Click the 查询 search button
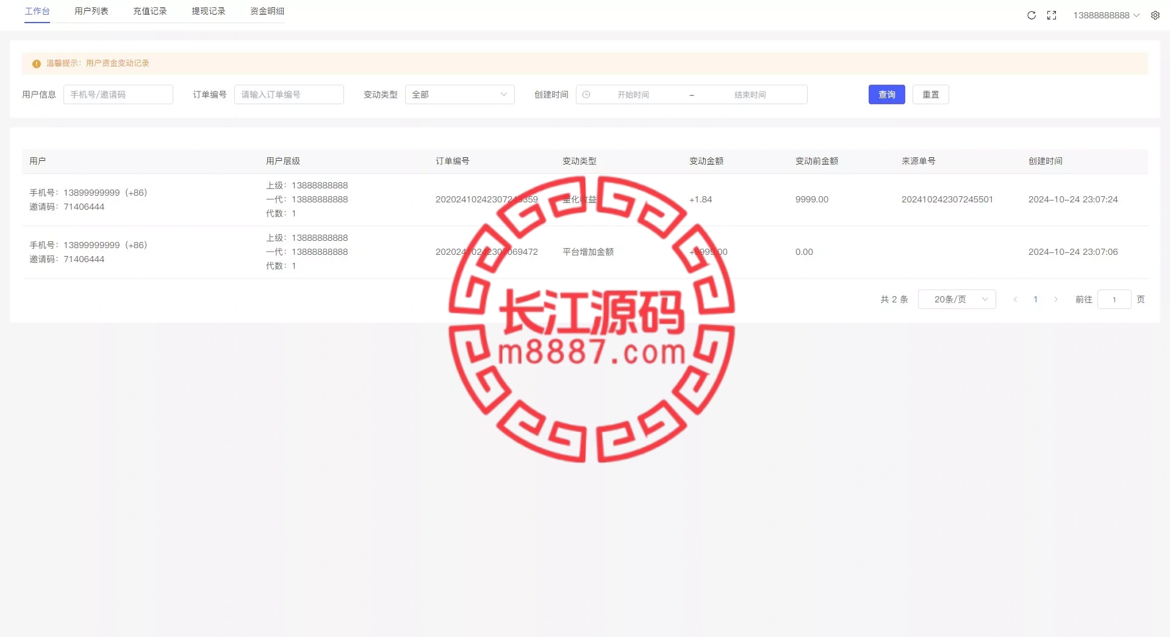 pos(887,94)
